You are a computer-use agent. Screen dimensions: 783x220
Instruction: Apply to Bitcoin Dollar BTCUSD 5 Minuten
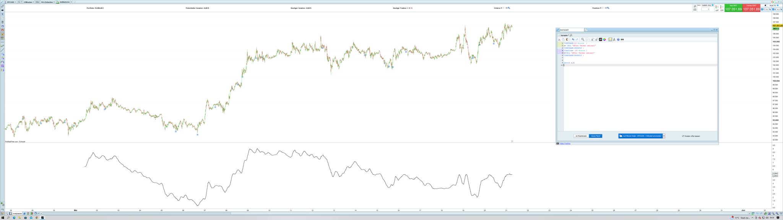pos(640,136)
